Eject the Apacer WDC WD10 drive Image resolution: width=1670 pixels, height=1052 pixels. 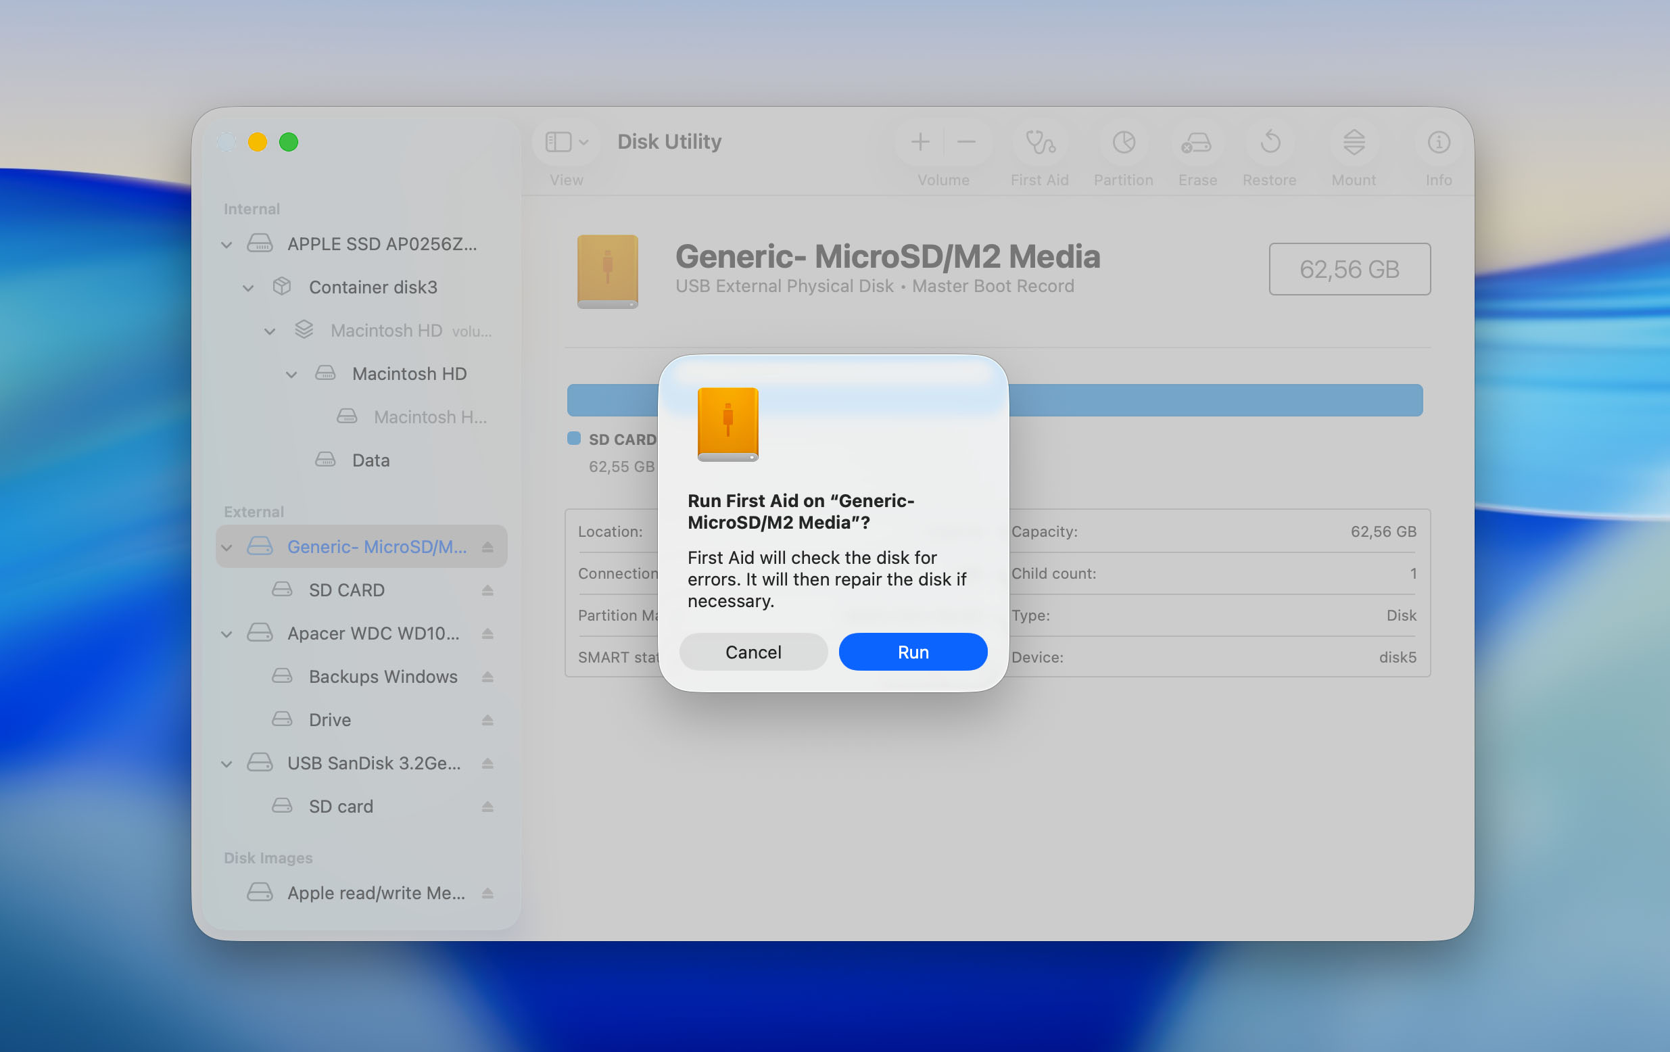click(488, 633)
